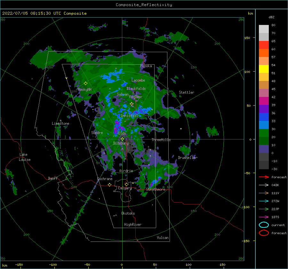Image resolution: width=288 pixels, height=269 pixels.
Task: Click the Okotoks town label
Action: click(128, 213)
